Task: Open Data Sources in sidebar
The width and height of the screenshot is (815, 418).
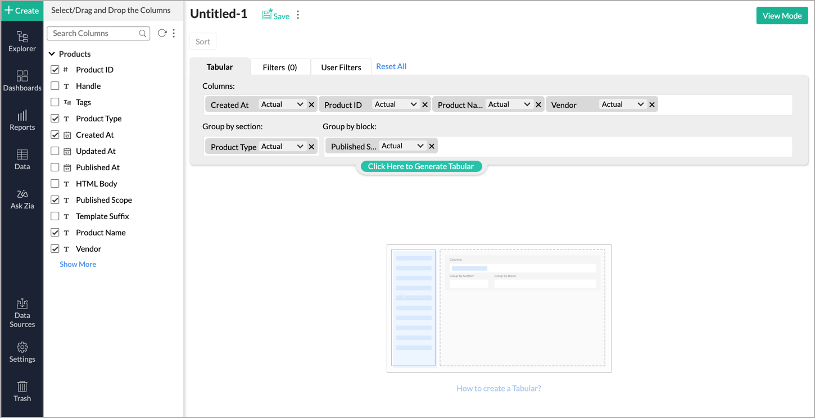Action: (x=22, y=312)
